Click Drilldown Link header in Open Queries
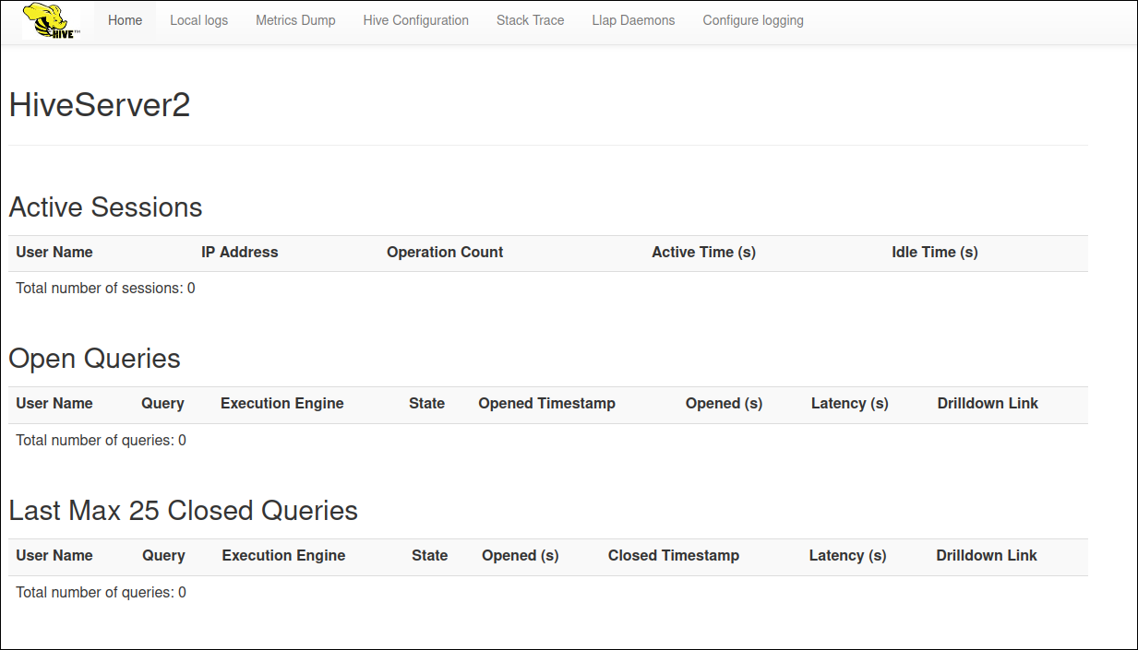 (x=988, y=404)
